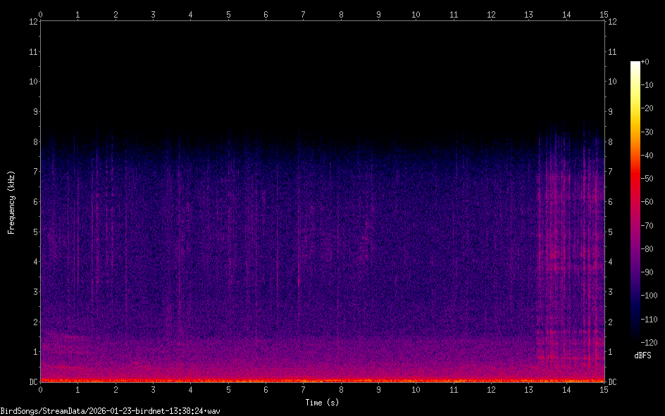Select the 13 second marker on the top time axis
The image size is (665, 416).
[x=529, y=13]
